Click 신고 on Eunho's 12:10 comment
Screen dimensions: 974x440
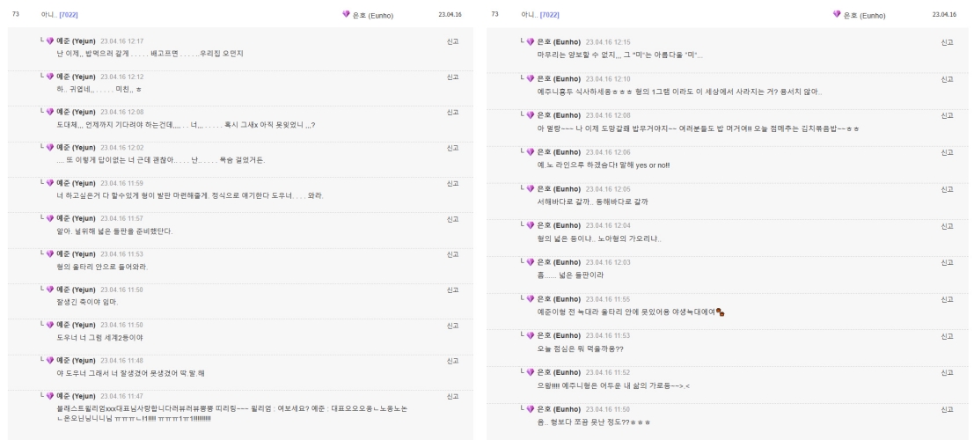pyautogui.click(x=947, y=79)
